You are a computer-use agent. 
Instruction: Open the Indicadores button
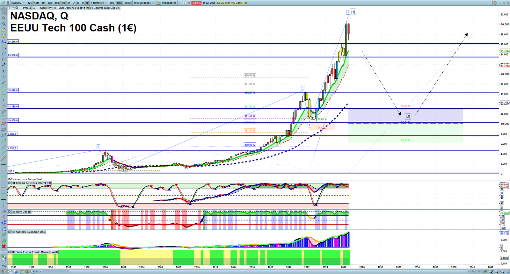tap(167, 3)
